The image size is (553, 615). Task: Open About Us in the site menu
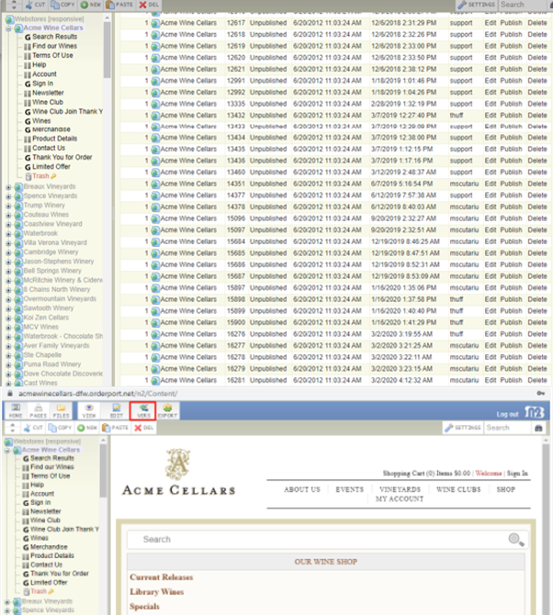302,489
